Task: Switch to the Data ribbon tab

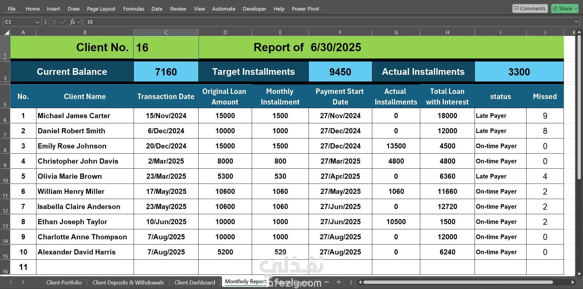Action: tap(157, 9)
